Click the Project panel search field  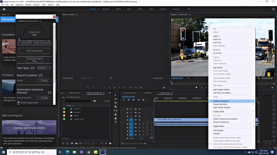pos(77,101)
